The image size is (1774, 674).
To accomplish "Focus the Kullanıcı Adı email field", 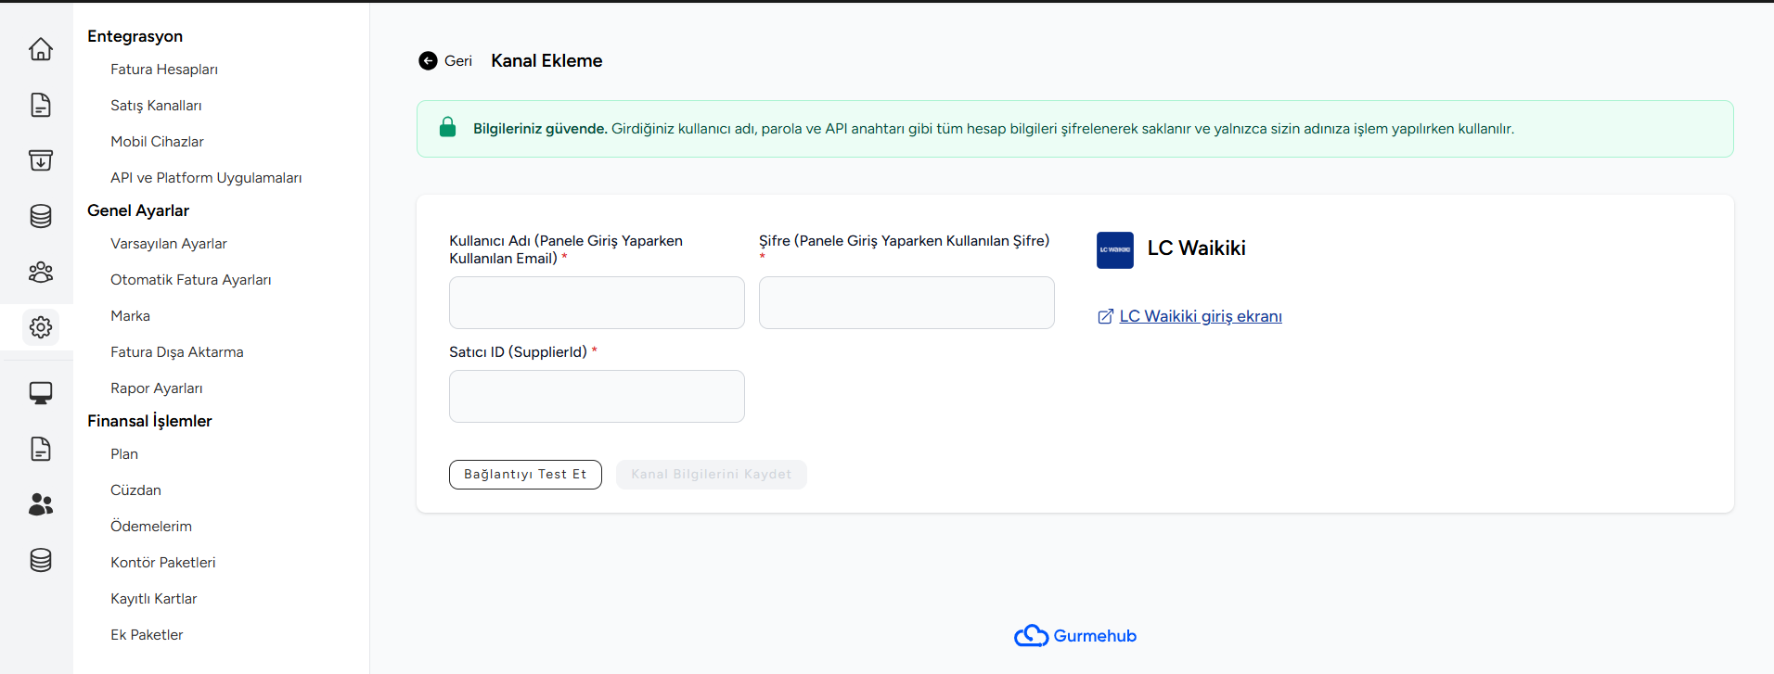I will click(597, 302).
